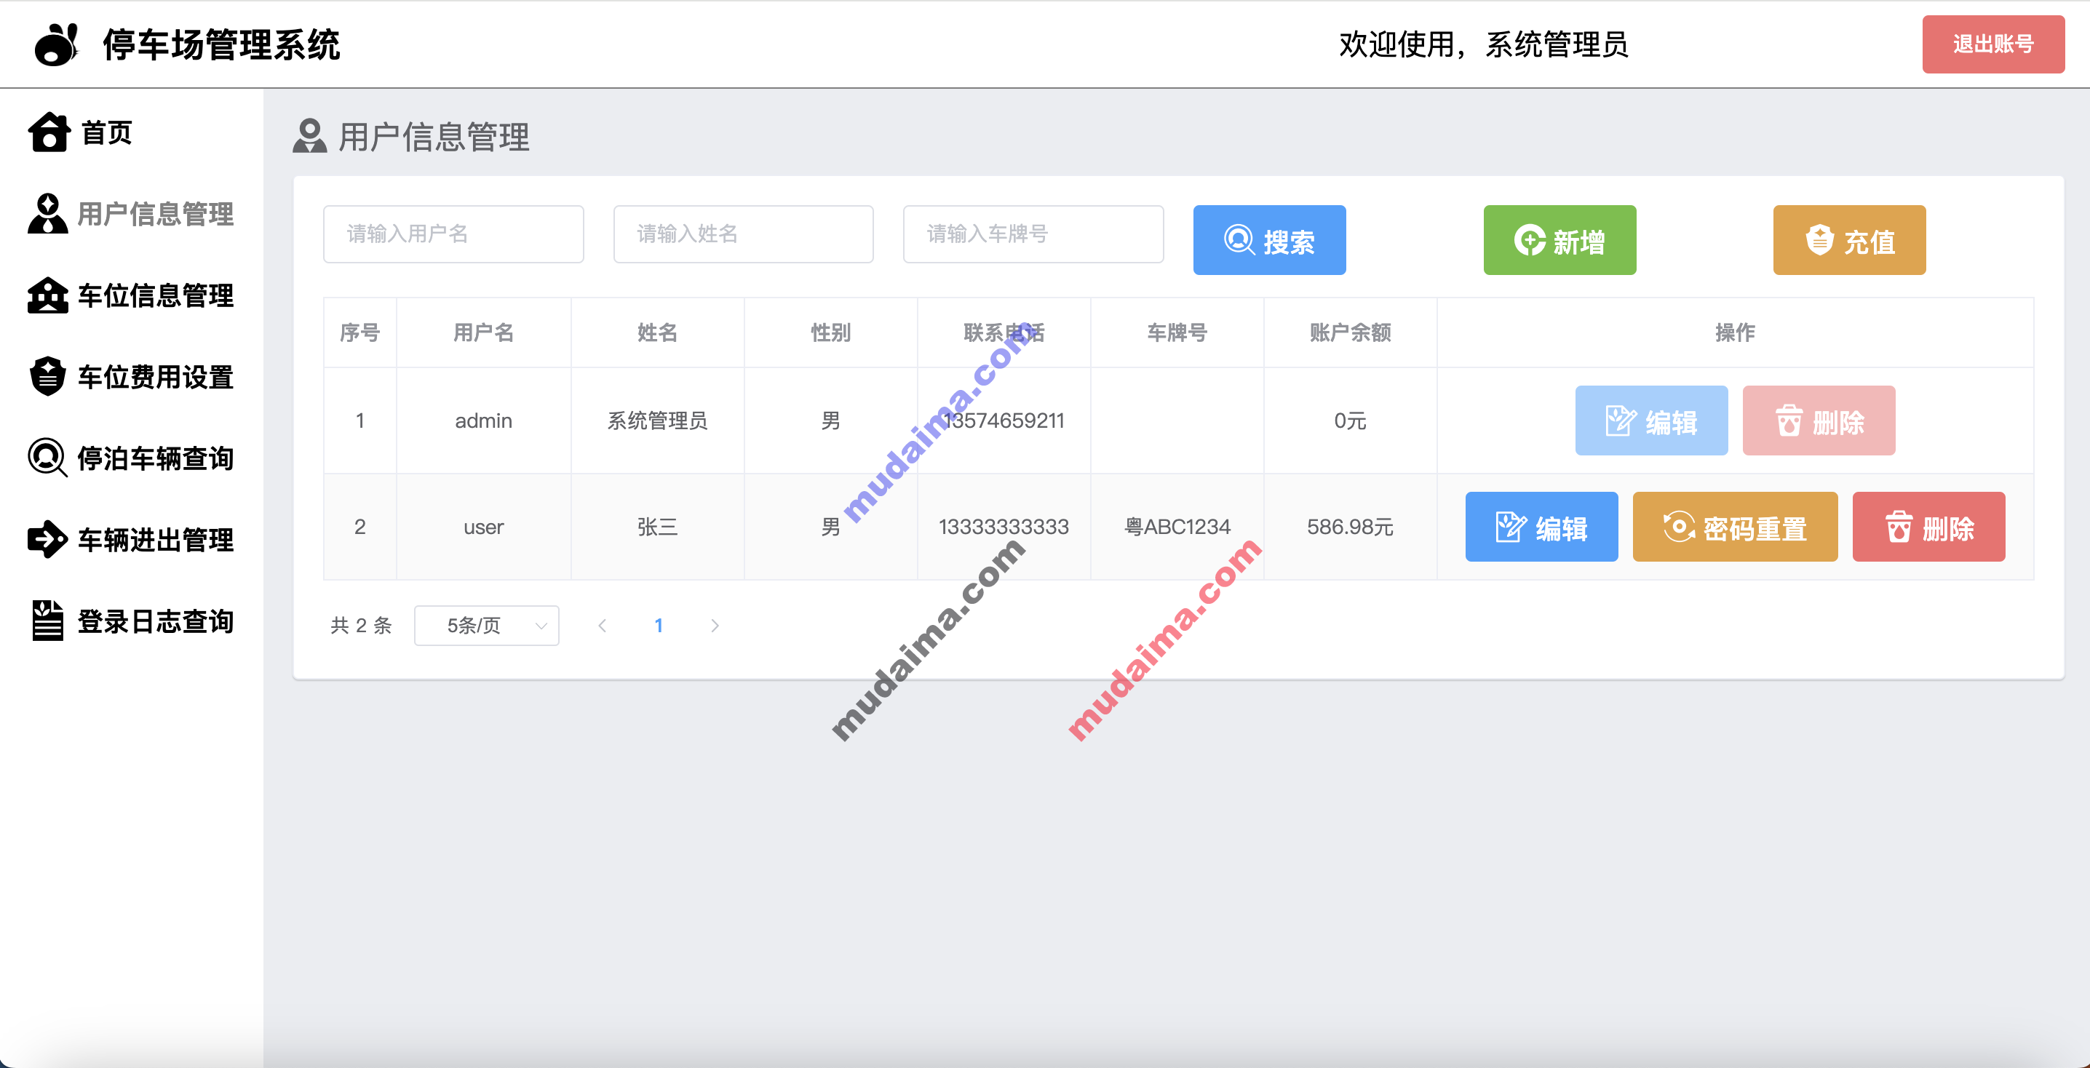2090x1068 pixels.
Task: Click license plate 粤ABC1234
Action: [x=1177, y=527]
